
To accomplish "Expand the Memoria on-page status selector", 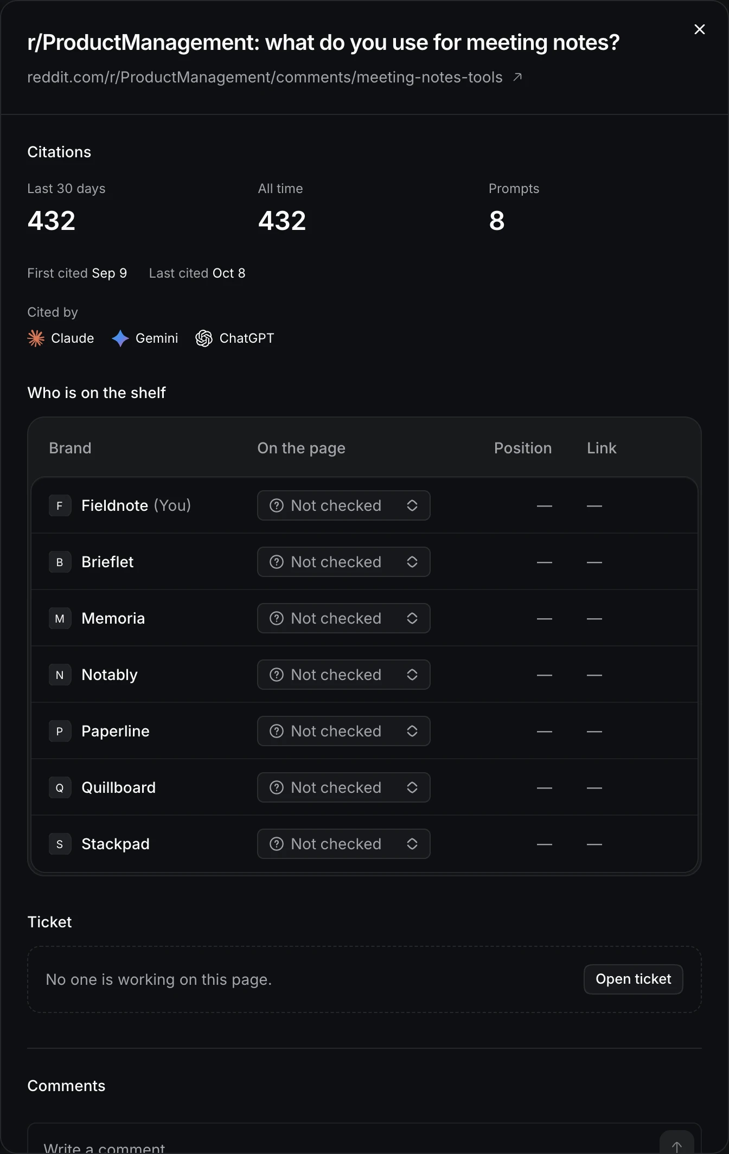I will pos(344,618).
